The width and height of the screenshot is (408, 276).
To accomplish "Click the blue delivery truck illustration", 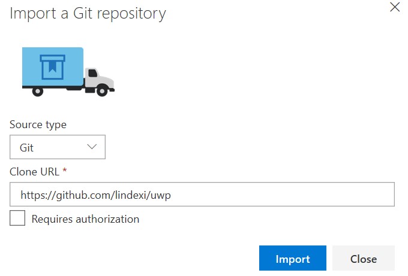I will (x=68, y=72).
